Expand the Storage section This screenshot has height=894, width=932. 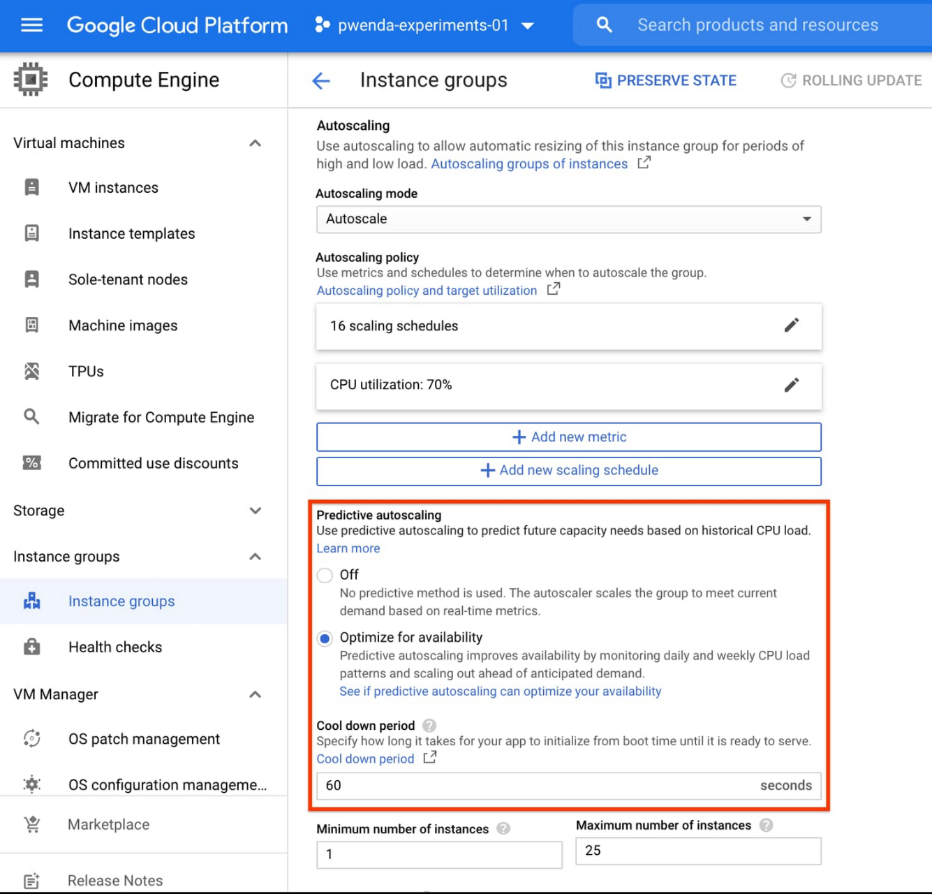click(255, 511)
